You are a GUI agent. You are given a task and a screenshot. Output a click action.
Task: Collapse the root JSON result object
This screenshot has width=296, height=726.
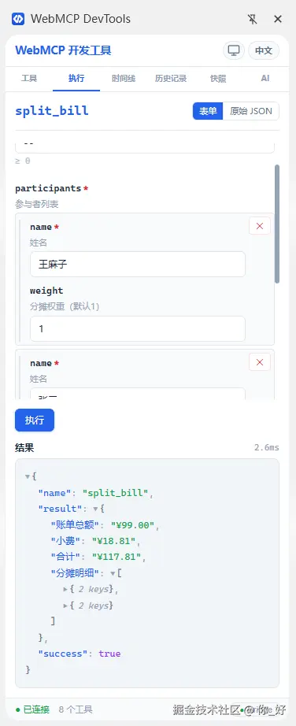[x=28, y=476]
